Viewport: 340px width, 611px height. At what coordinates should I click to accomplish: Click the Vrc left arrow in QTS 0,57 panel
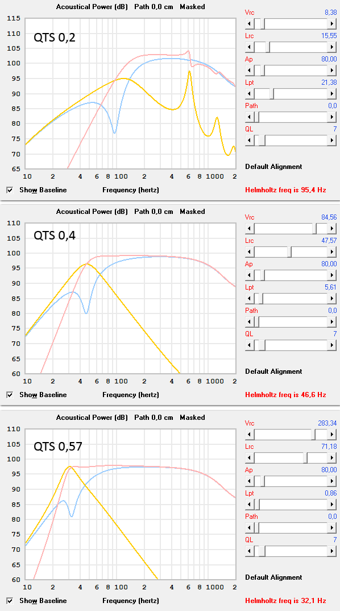pyautogui.click(x=250, y=435)
